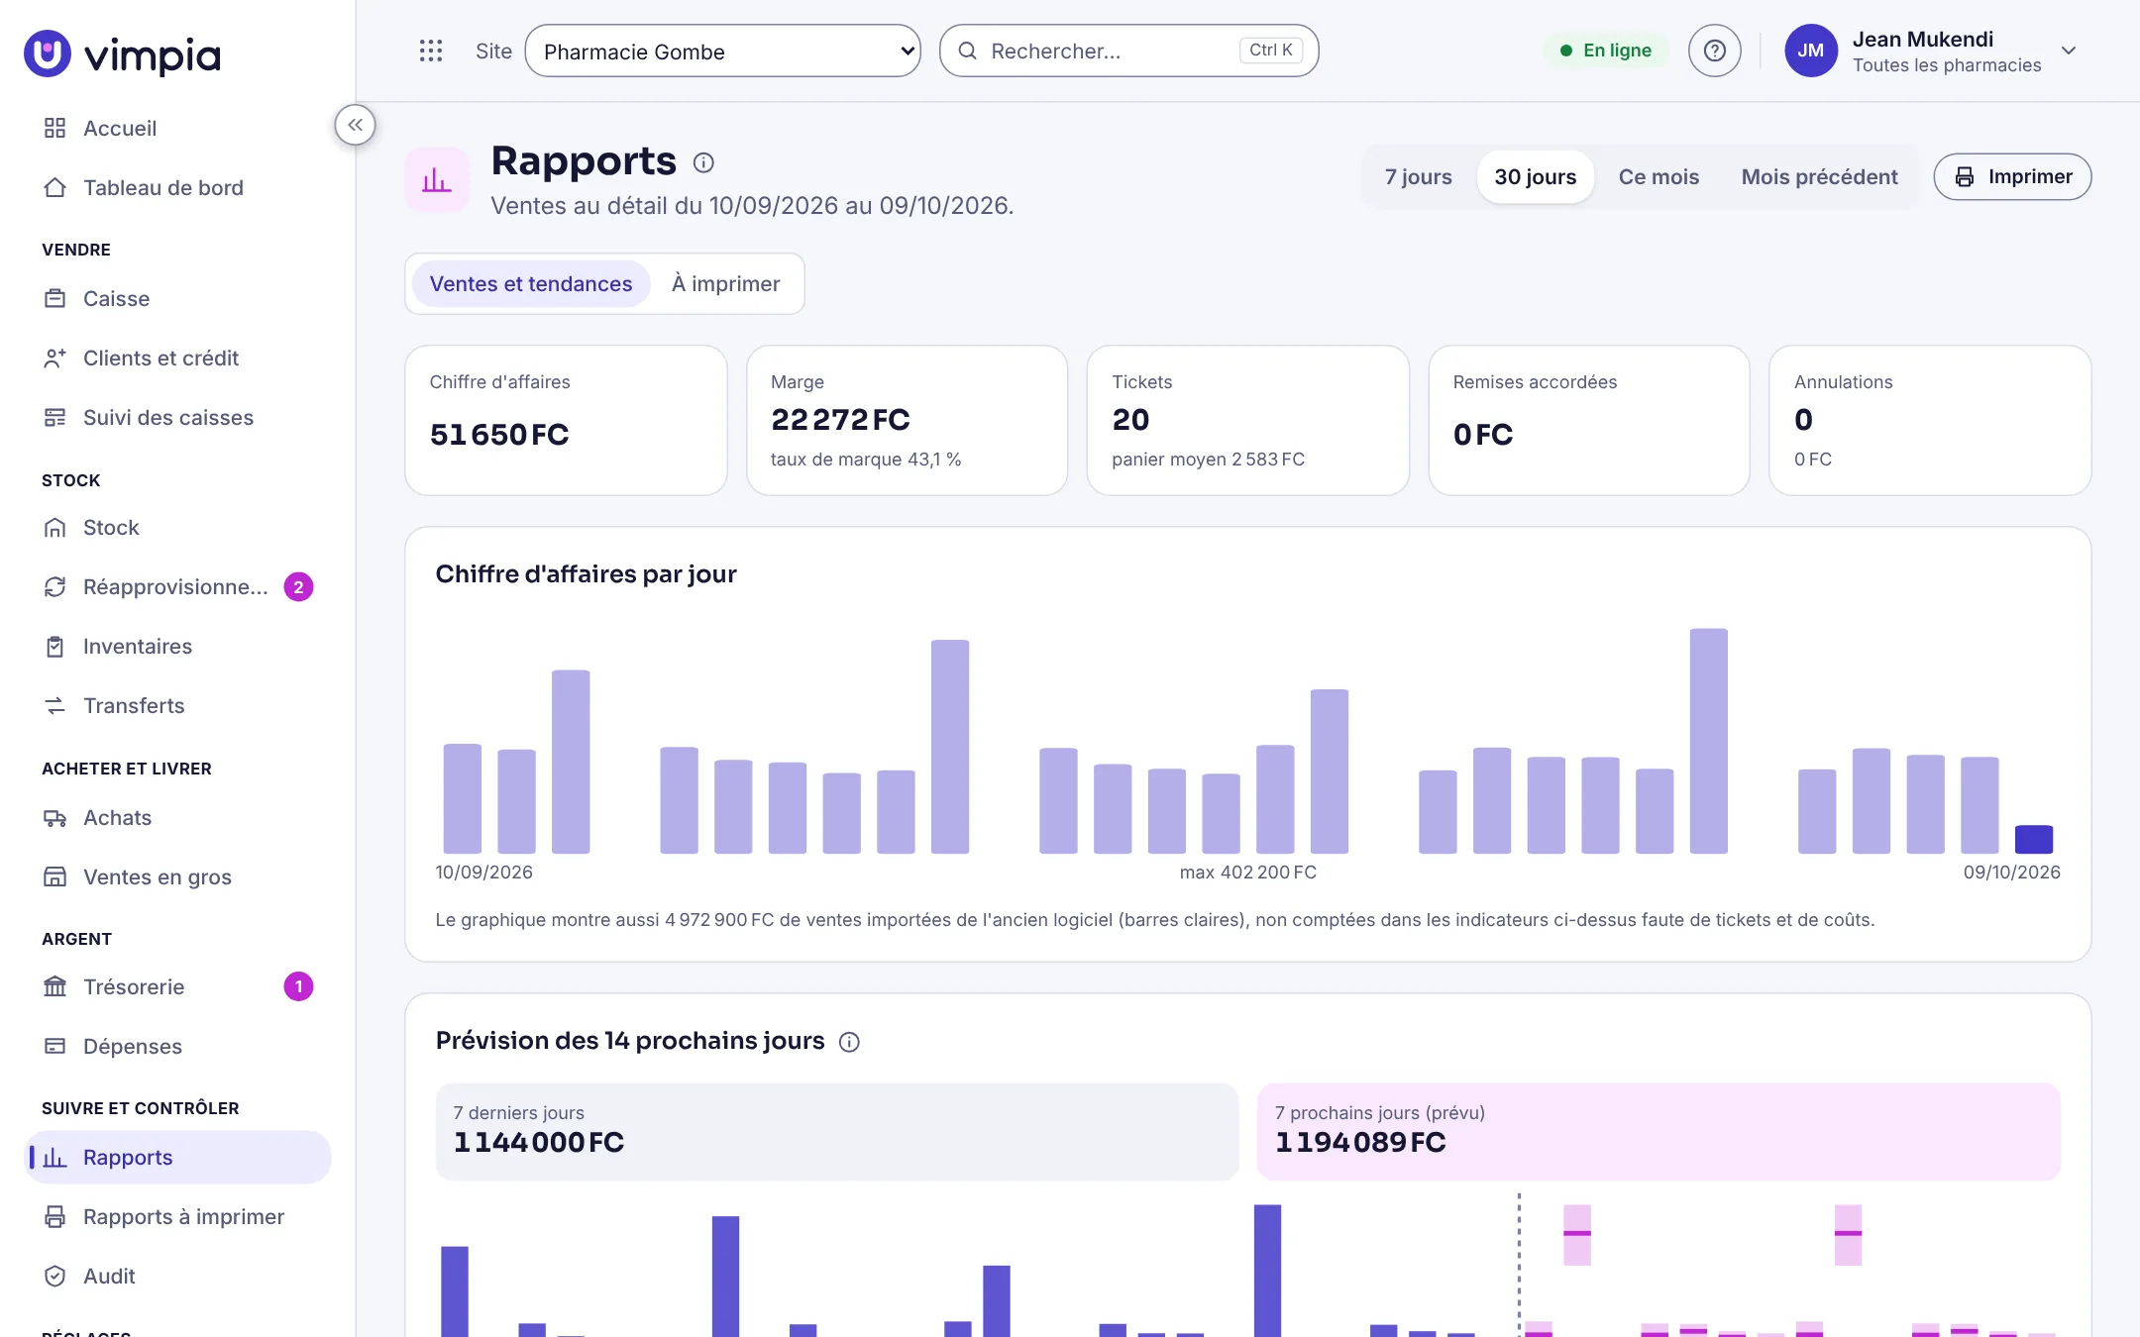This screenshot has height=1337, width=2140.
Task: Click the Chiffre d'affaires 51 650 FC card
Action: coord(566,420)
